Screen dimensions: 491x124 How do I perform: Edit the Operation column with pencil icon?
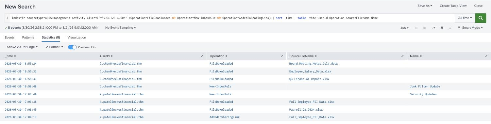click(x=282, y=56)
